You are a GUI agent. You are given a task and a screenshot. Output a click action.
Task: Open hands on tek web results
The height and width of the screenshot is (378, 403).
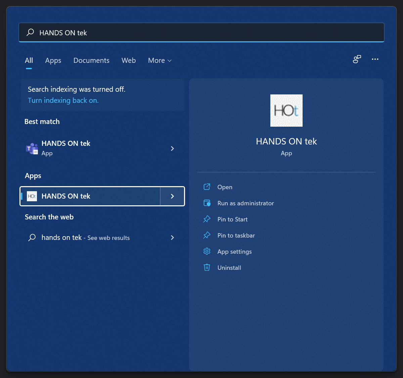(102, 238)
